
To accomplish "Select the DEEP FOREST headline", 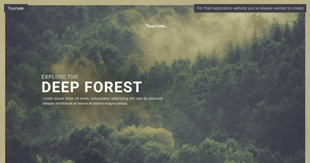I will 92,87.
